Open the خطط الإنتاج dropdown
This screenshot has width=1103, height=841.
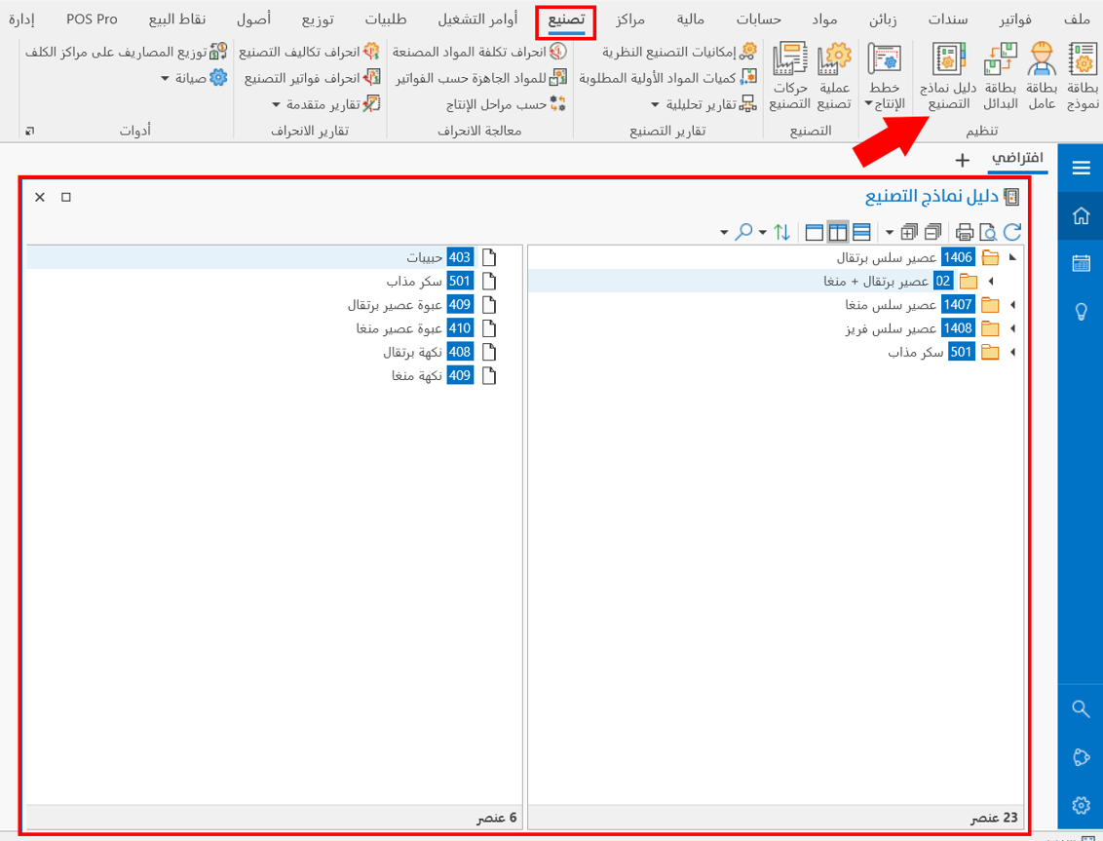884,76
